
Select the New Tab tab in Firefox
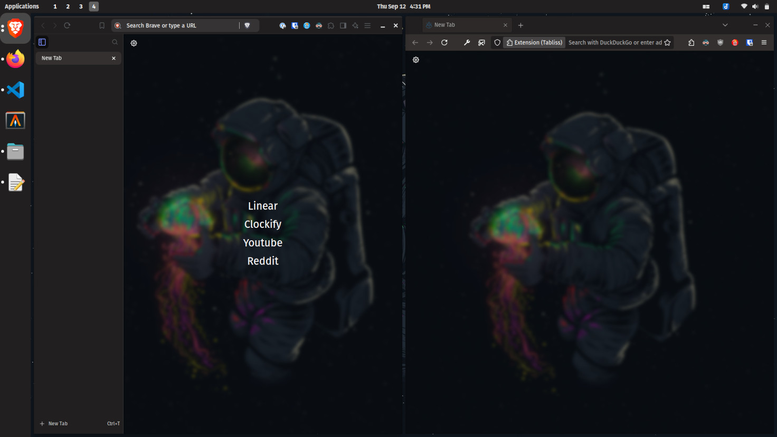point(467,25)
